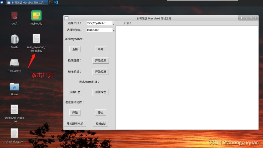
Task: Click the 老化循环动作 label
Action: coord(75,102)
